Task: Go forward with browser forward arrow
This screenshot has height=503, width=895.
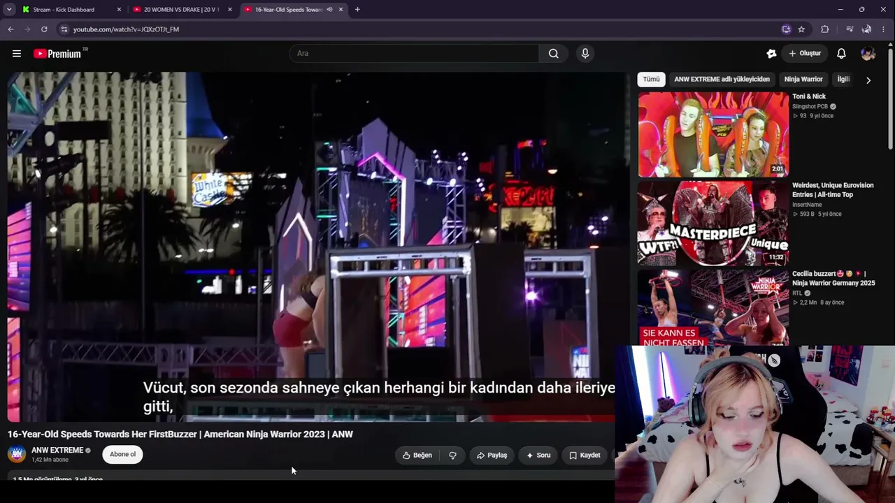Action: pyautogui.click(x=27, y=29)
